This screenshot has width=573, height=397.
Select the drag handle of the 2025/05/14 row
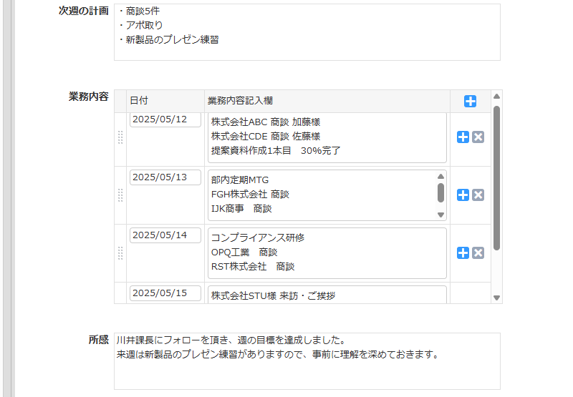[x=120, y=253]
